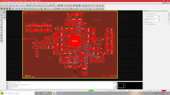The width and height of the screenshot is (170, 95).
Task: Click the red DRC indicator in status bar
Action: click(x=164, y=91)
